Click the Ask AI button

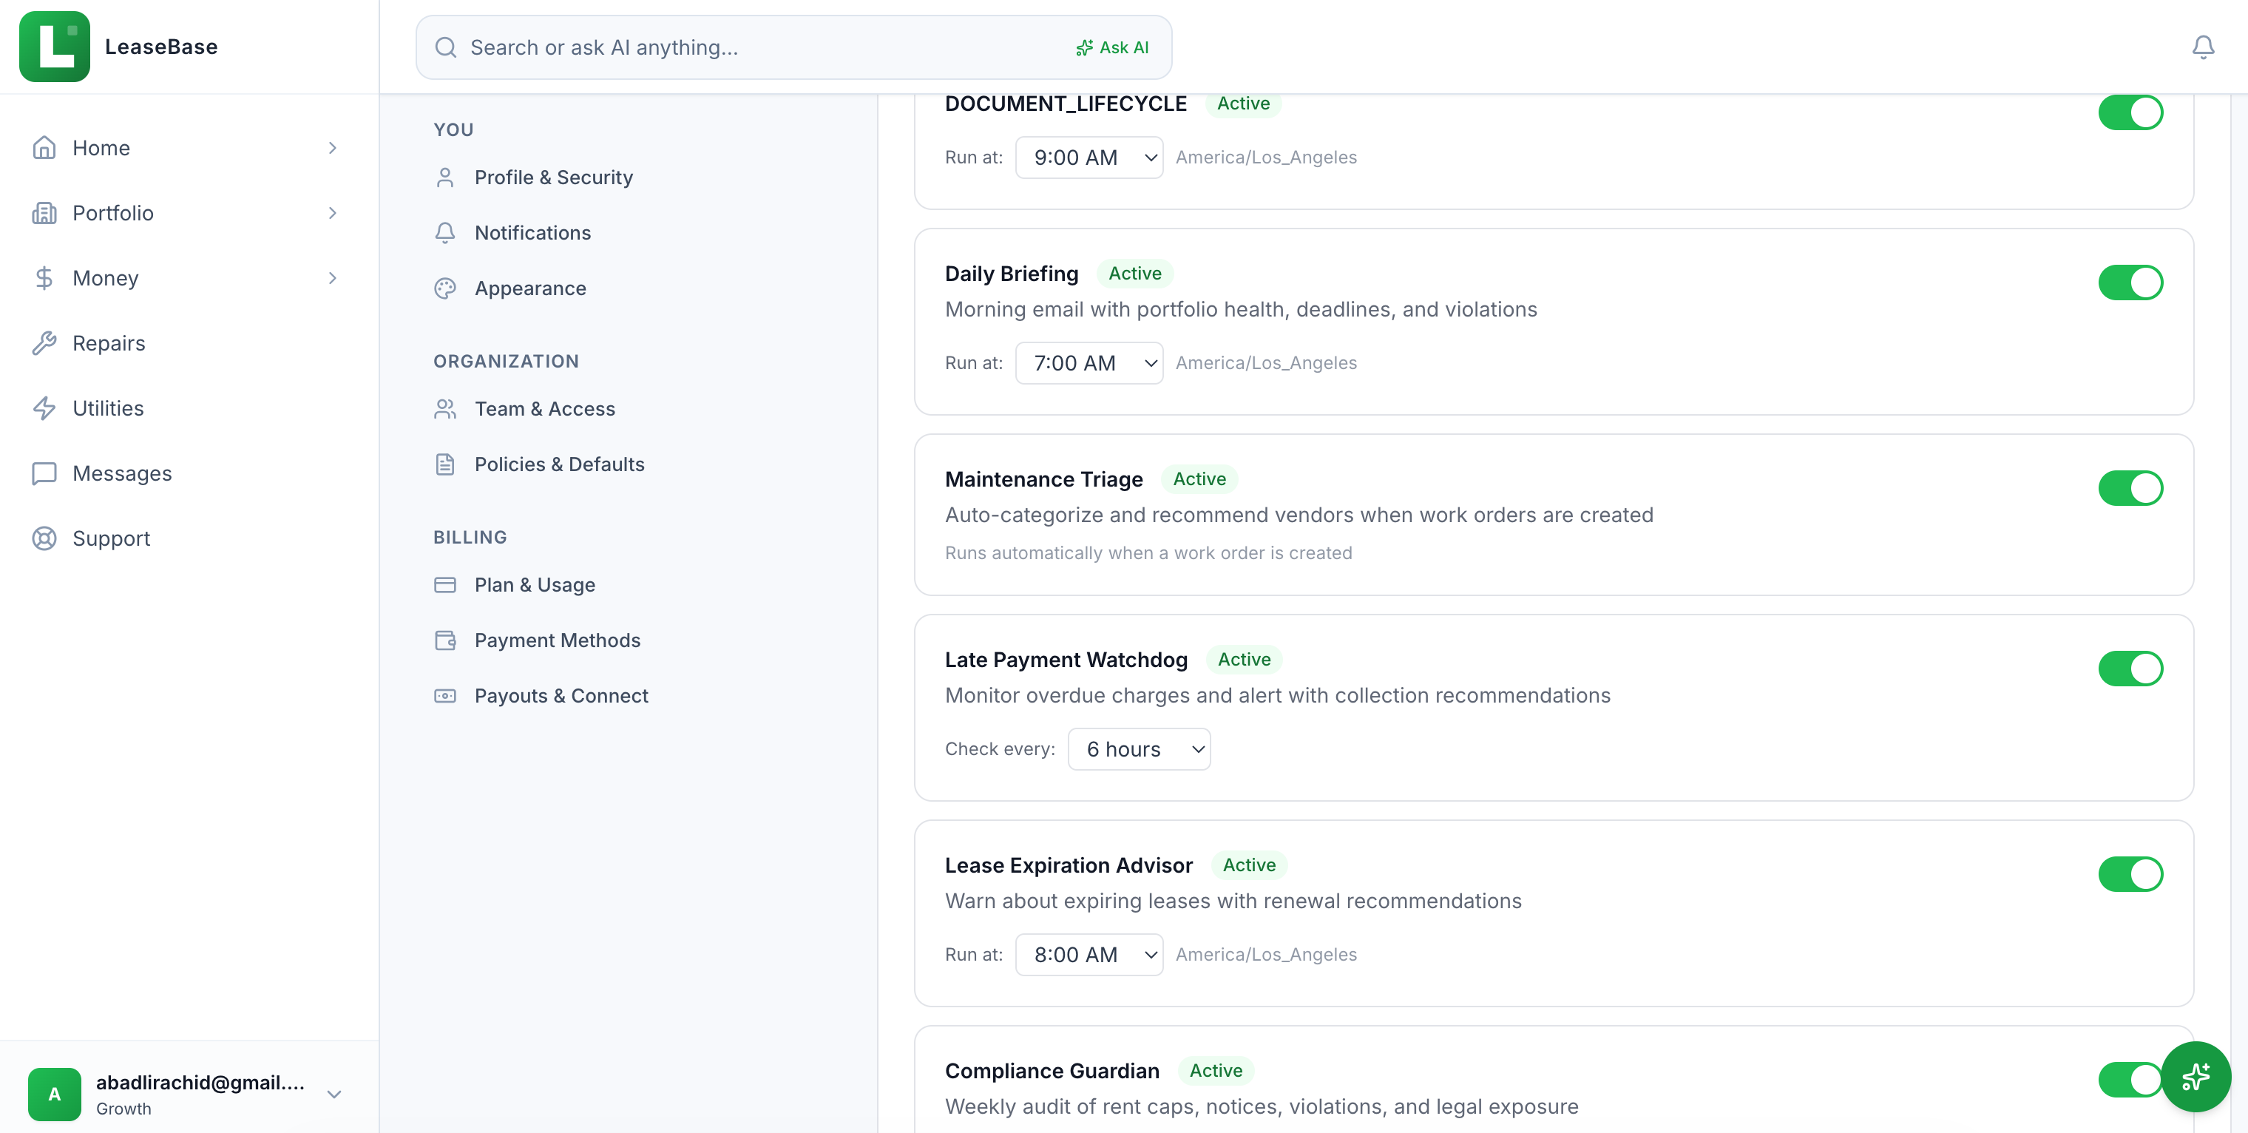pyautogui.click(x=1111, y=47)
